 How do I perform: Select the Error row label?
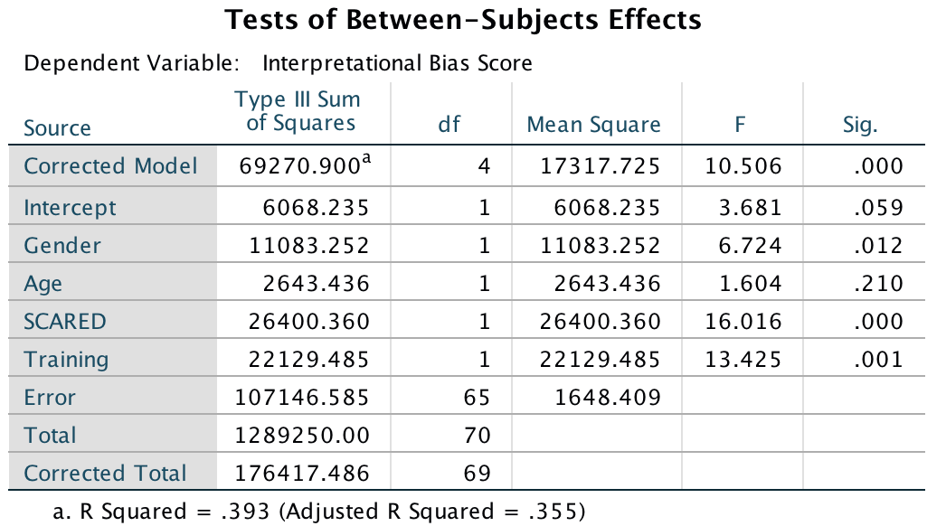50,398
